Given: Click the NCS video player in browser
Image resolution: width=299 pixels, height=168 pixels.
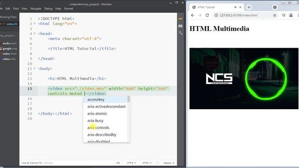Looking at the screenshot, I should pos(244,78).
